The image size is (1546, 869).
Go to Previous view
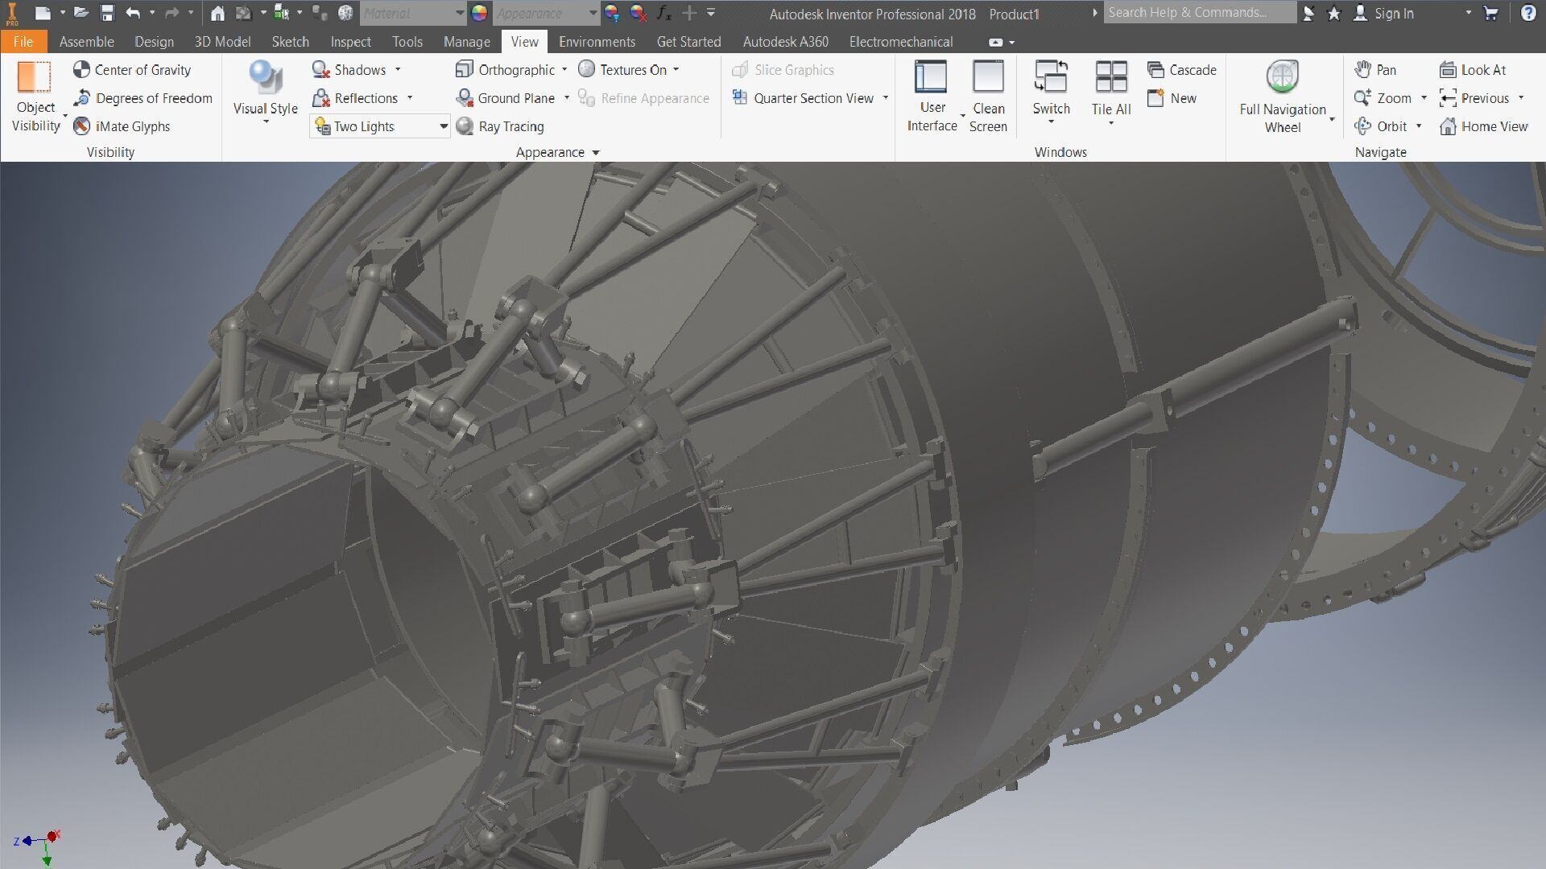point(1474,98)
